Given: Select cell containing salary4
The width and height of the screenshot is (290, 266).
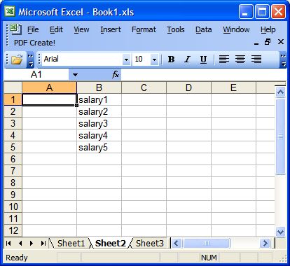Looking at the screenshot, I should coord(99,135).
